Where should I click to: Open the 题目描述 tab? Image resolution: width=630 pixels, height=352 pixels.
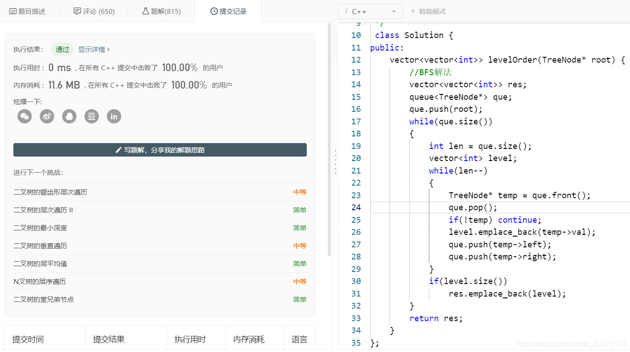(27, 11)
